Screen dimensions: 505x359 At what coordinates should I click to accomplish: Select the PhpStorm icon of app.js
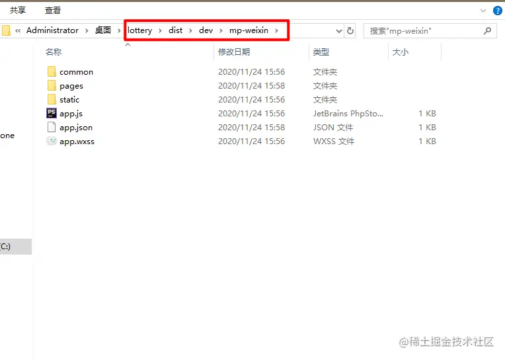pos(52,113)
